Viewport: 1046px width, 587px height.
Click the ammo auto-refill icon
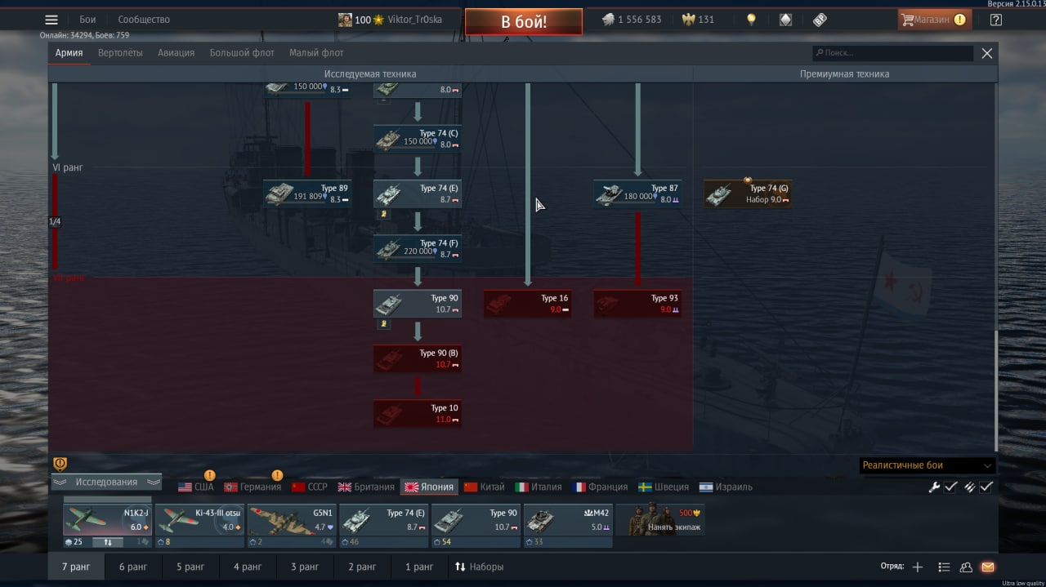coord(969,487)
